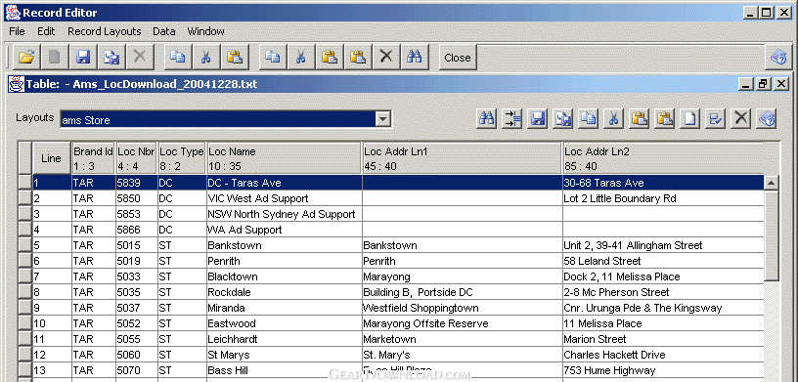Minimize the Ams_LocDownload Table sub-window
Viewport: 798px width, 382px height.
coord(746,84)
